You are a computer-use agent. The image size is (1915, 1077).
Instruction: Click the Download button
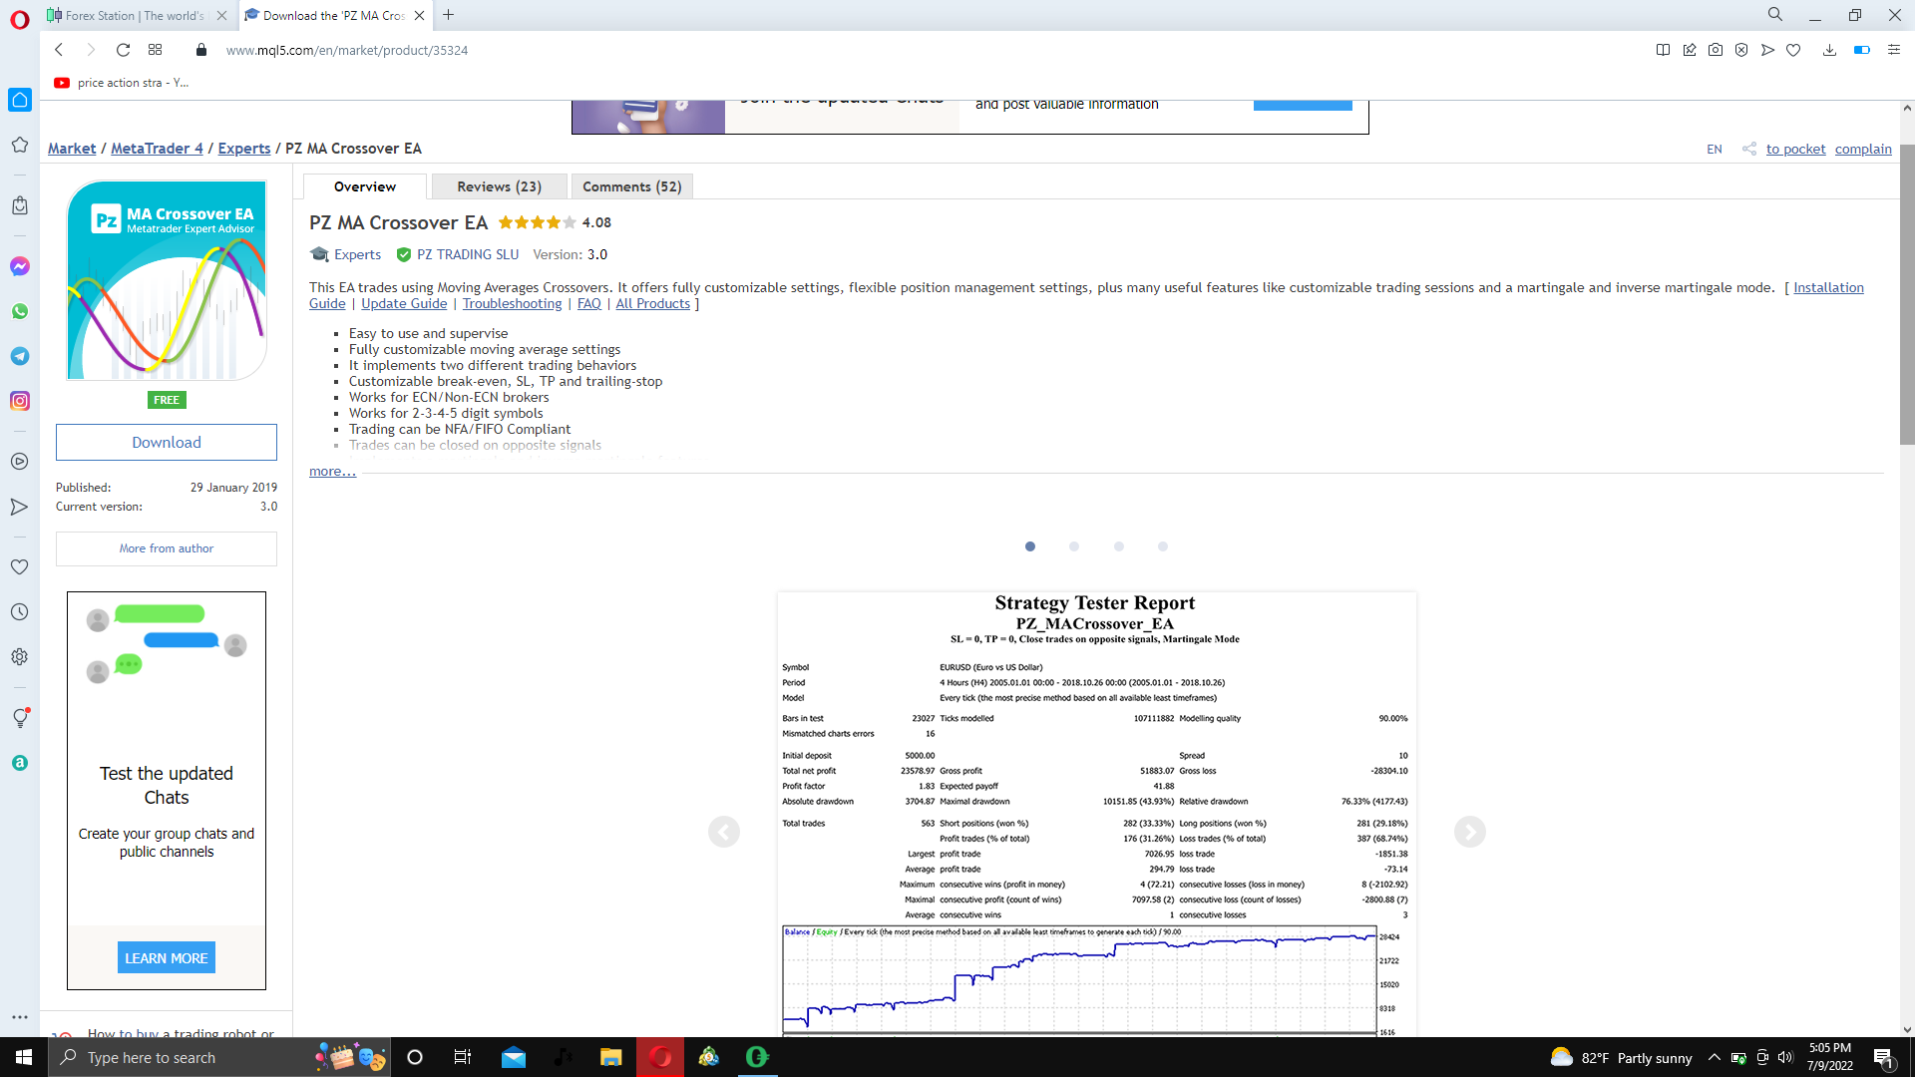tap(167, 443)
